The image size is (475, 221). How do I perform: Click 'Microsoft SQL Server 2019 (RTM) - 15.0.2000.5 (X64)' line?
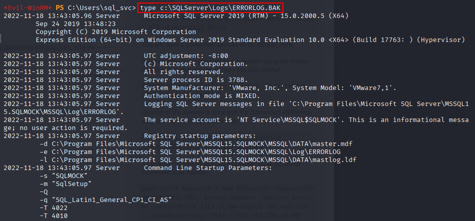click(246, 16)
